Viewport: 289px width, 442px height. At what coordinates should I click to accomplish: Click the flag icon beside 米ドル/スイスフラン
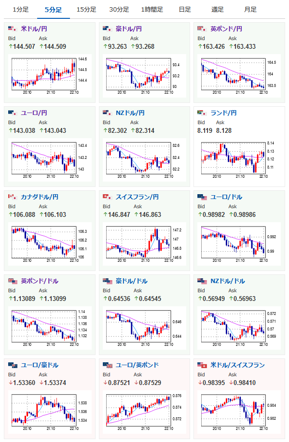[202, 365]
